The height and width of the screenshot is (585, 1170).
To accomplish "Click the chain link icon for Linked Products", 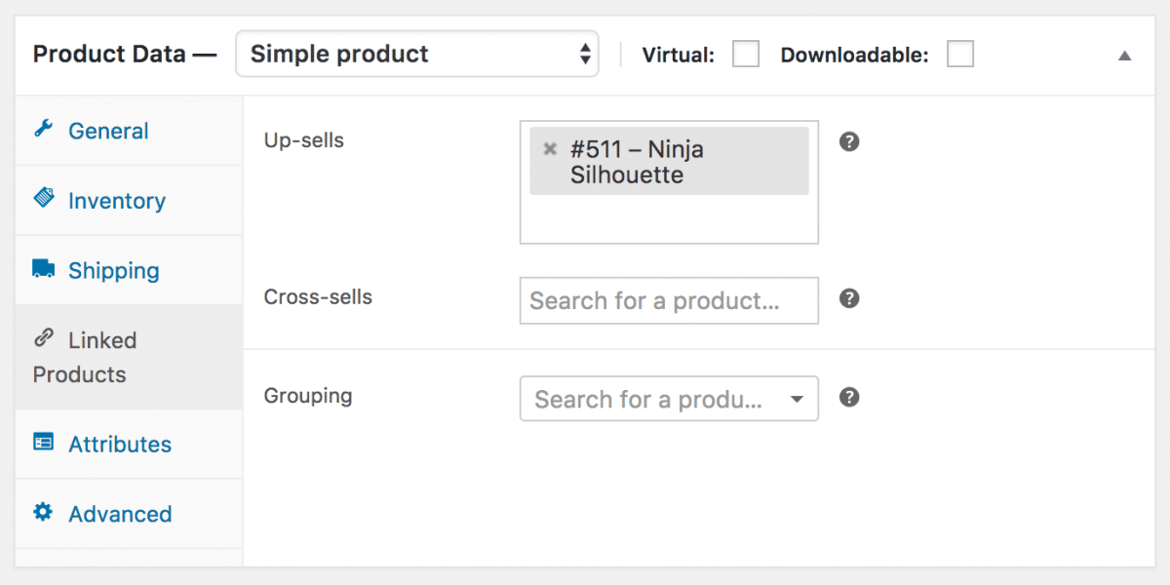I will [x=43, y=340].
